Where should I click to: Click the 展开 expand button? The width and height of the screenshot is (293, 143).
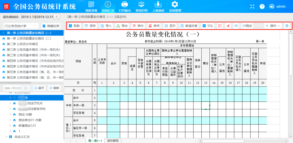coord(39,88)
